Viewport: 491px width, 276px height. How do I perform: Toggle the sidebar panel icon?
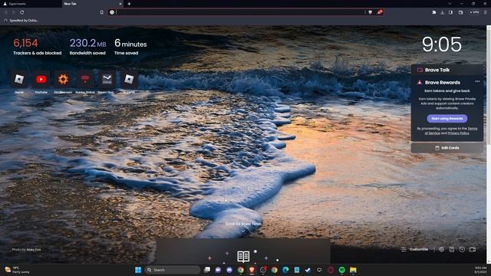click(450, 12)
